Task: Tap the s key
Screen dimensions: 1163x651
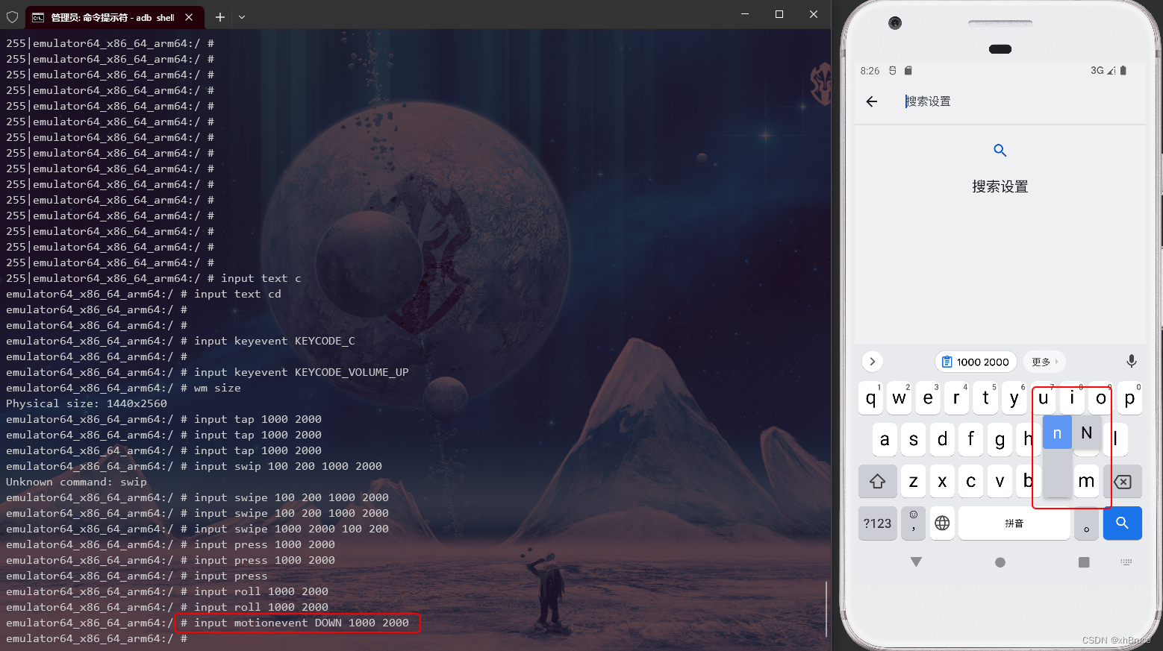Action: click(x=914, y=439)
